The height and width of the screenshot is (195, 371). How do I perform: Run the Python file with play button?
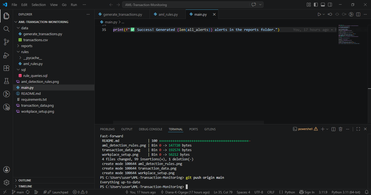(x=319, y=14)
